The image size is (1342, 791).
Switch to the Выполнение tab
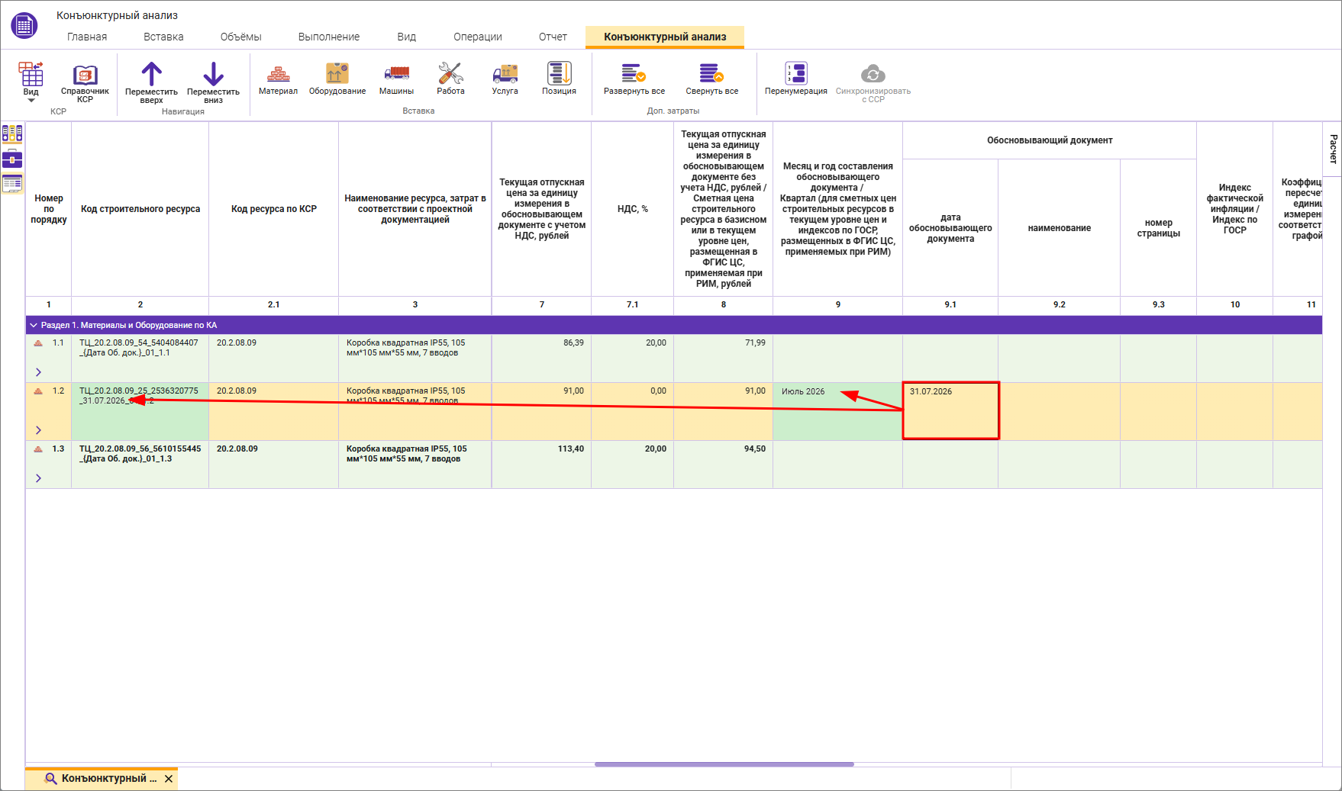(x=329, y=37)
